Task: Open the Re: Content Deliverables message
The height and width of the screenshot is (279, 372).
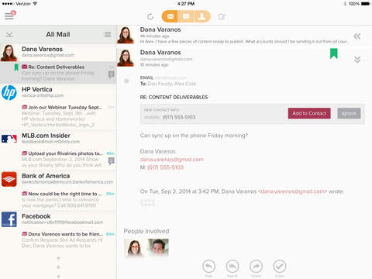Action: point(58,72)
